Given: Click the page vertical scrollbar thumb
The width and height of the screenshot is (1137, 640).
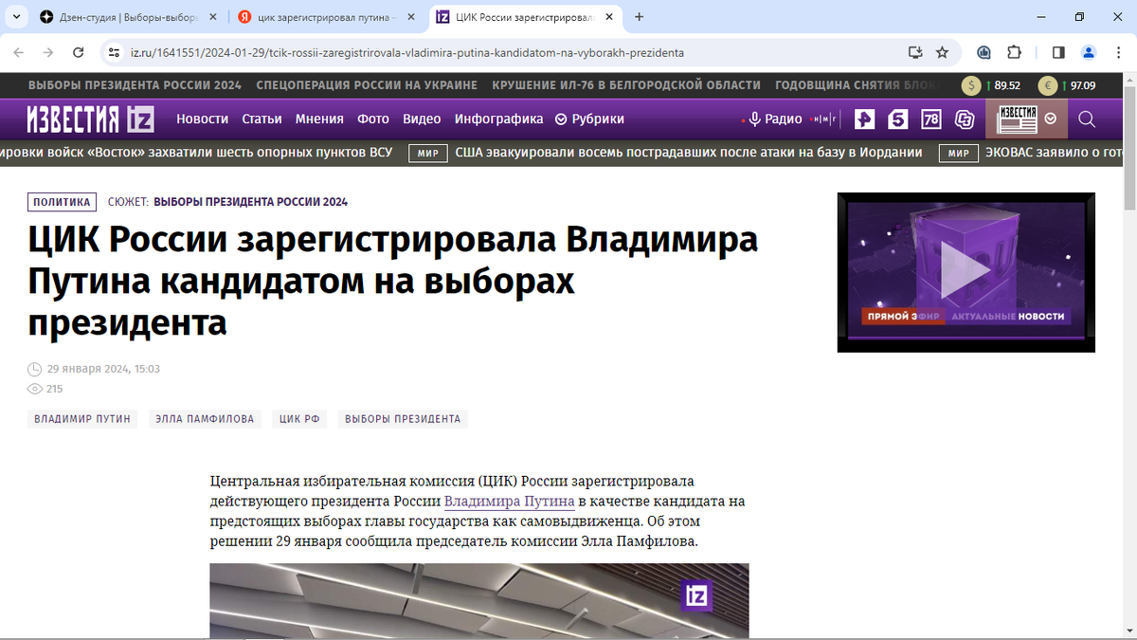Looking at the screenshot, I should coord(1129,147).
